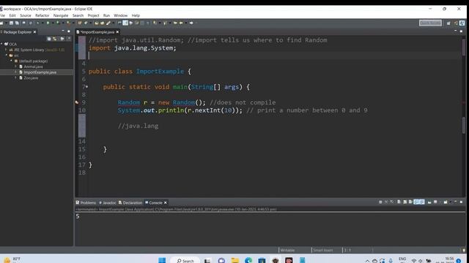Click the Open Console dropdown icon
The height and width of the screenshot is (263, 469).
point(446,202)
